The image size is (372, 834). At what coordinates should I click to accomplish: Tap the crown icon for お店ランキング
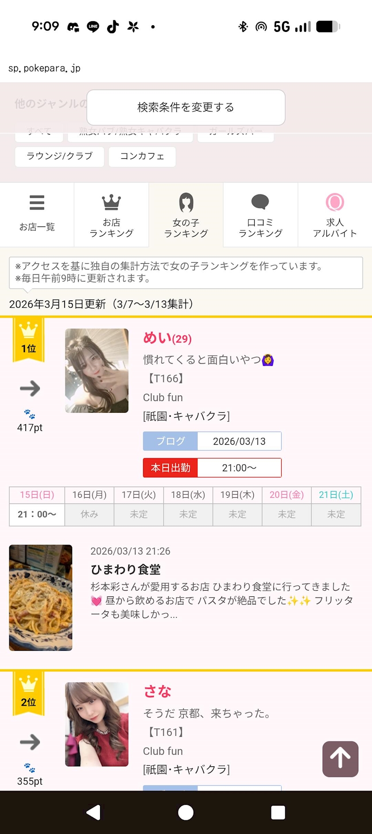(x=111, y=202)
